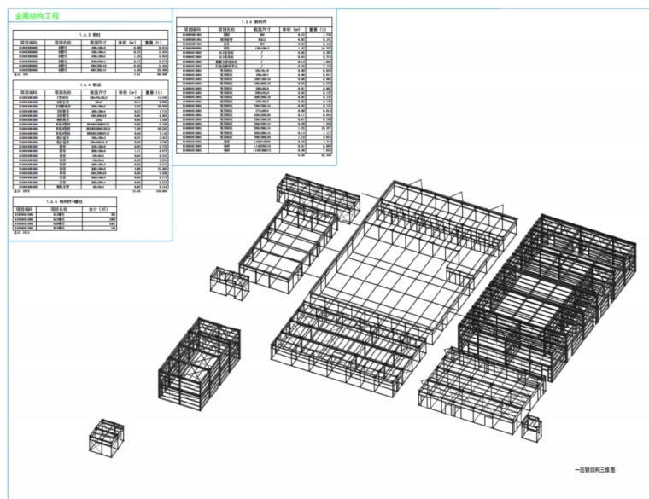Select the 1.6.3 钢柱 table title

coord(91,32)
